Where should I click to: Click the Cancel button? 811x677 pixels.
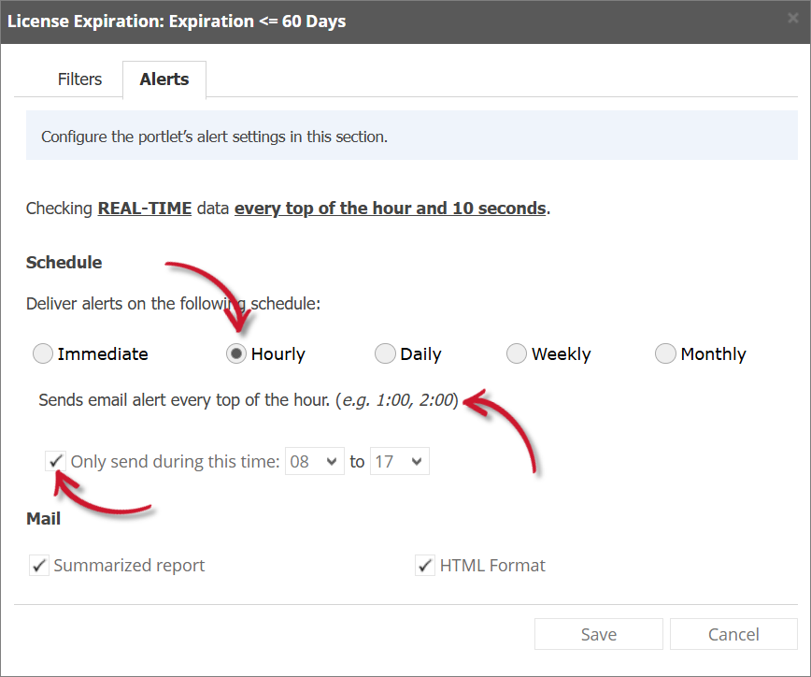733,634
